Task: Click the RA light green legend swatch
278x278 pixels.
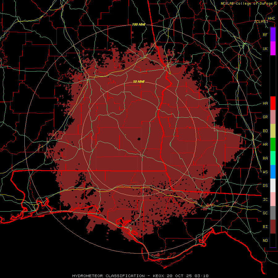Action: 273,158
